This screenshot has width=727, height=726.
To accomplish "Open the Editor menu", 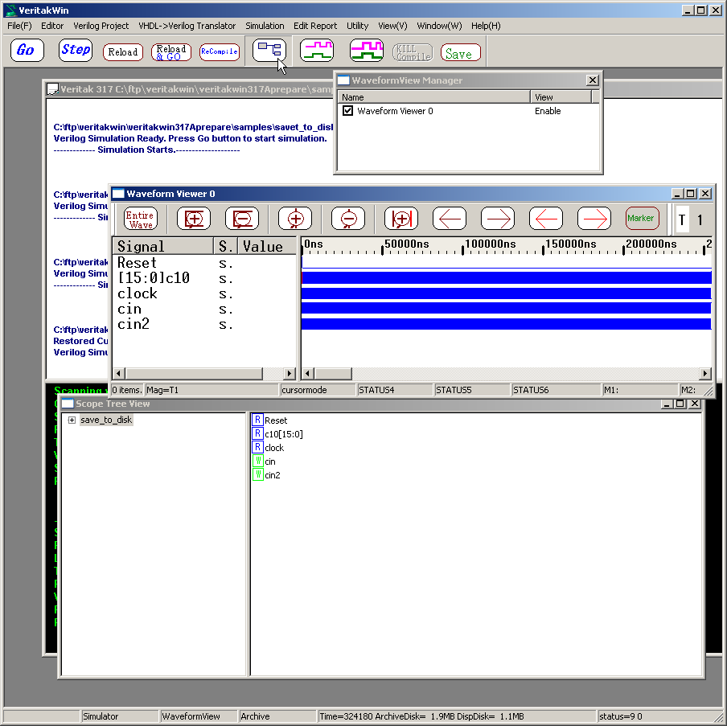I will point(52,26).
